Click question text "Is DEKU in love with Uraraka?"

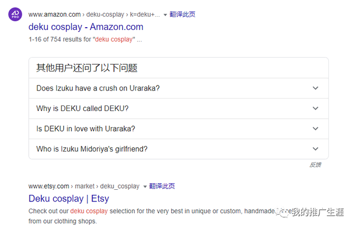pyautogui.click(x=85, y=129)
